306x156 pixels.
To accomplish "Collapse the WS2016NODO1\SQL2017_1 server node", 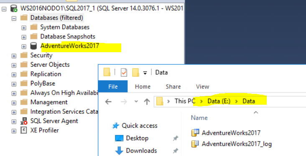I will tap(4, 9).
